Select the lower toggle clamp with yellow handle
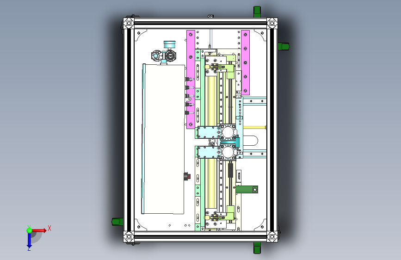Image resolution: width=401 pixels, height=260 pixels. click(x=215, y=217)
